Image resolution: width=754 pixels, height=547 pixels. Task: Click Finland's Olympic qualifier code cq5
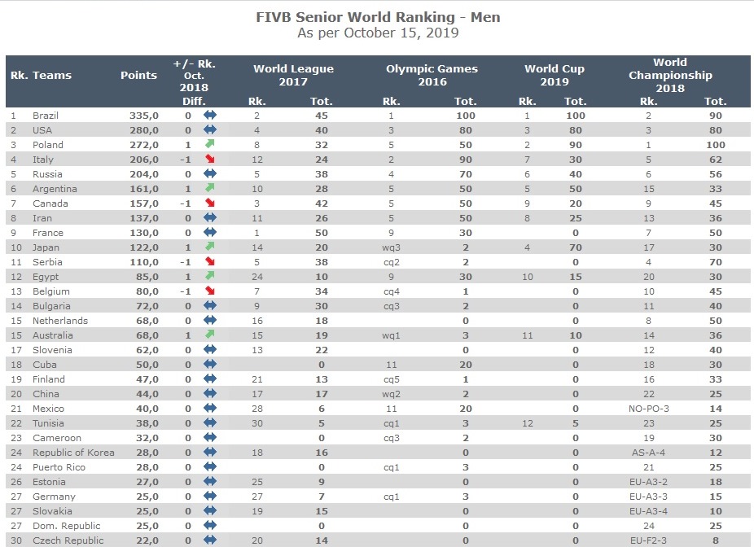click(392, 379)
